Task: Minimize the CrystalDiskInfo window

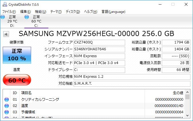Action: pos(160,4)
